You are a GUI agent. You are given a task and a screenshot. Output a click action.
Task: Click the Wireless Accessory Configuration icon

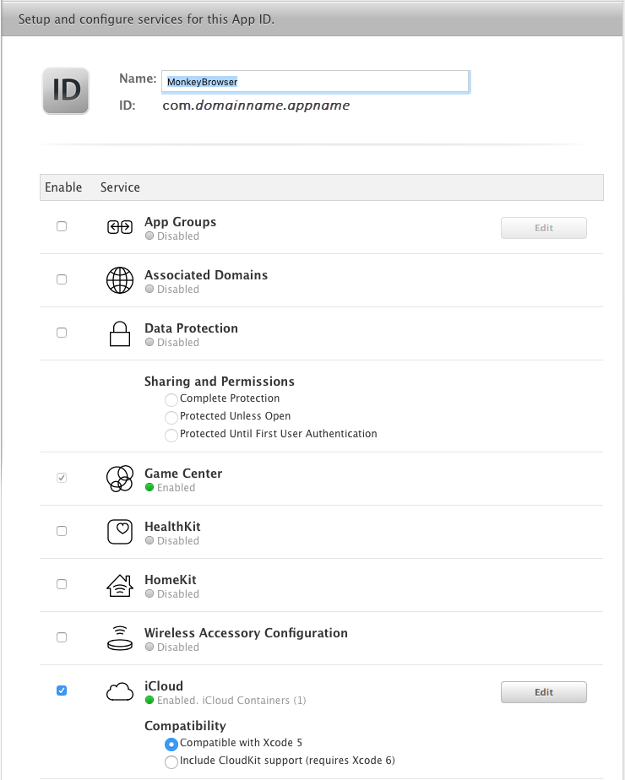(120, 637)
